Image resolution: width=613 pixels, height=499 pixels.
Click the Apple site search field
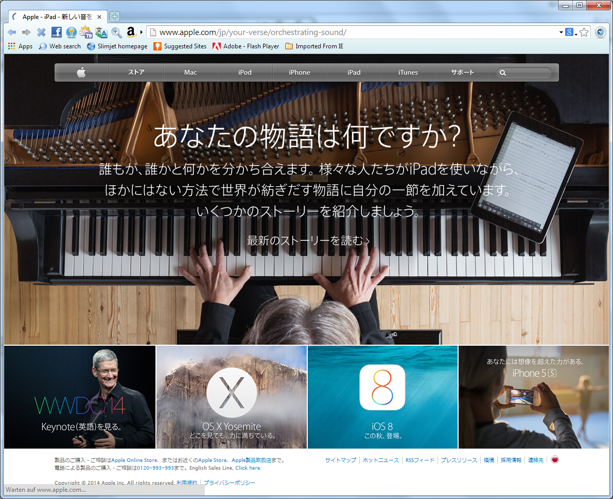coord(524,73)
